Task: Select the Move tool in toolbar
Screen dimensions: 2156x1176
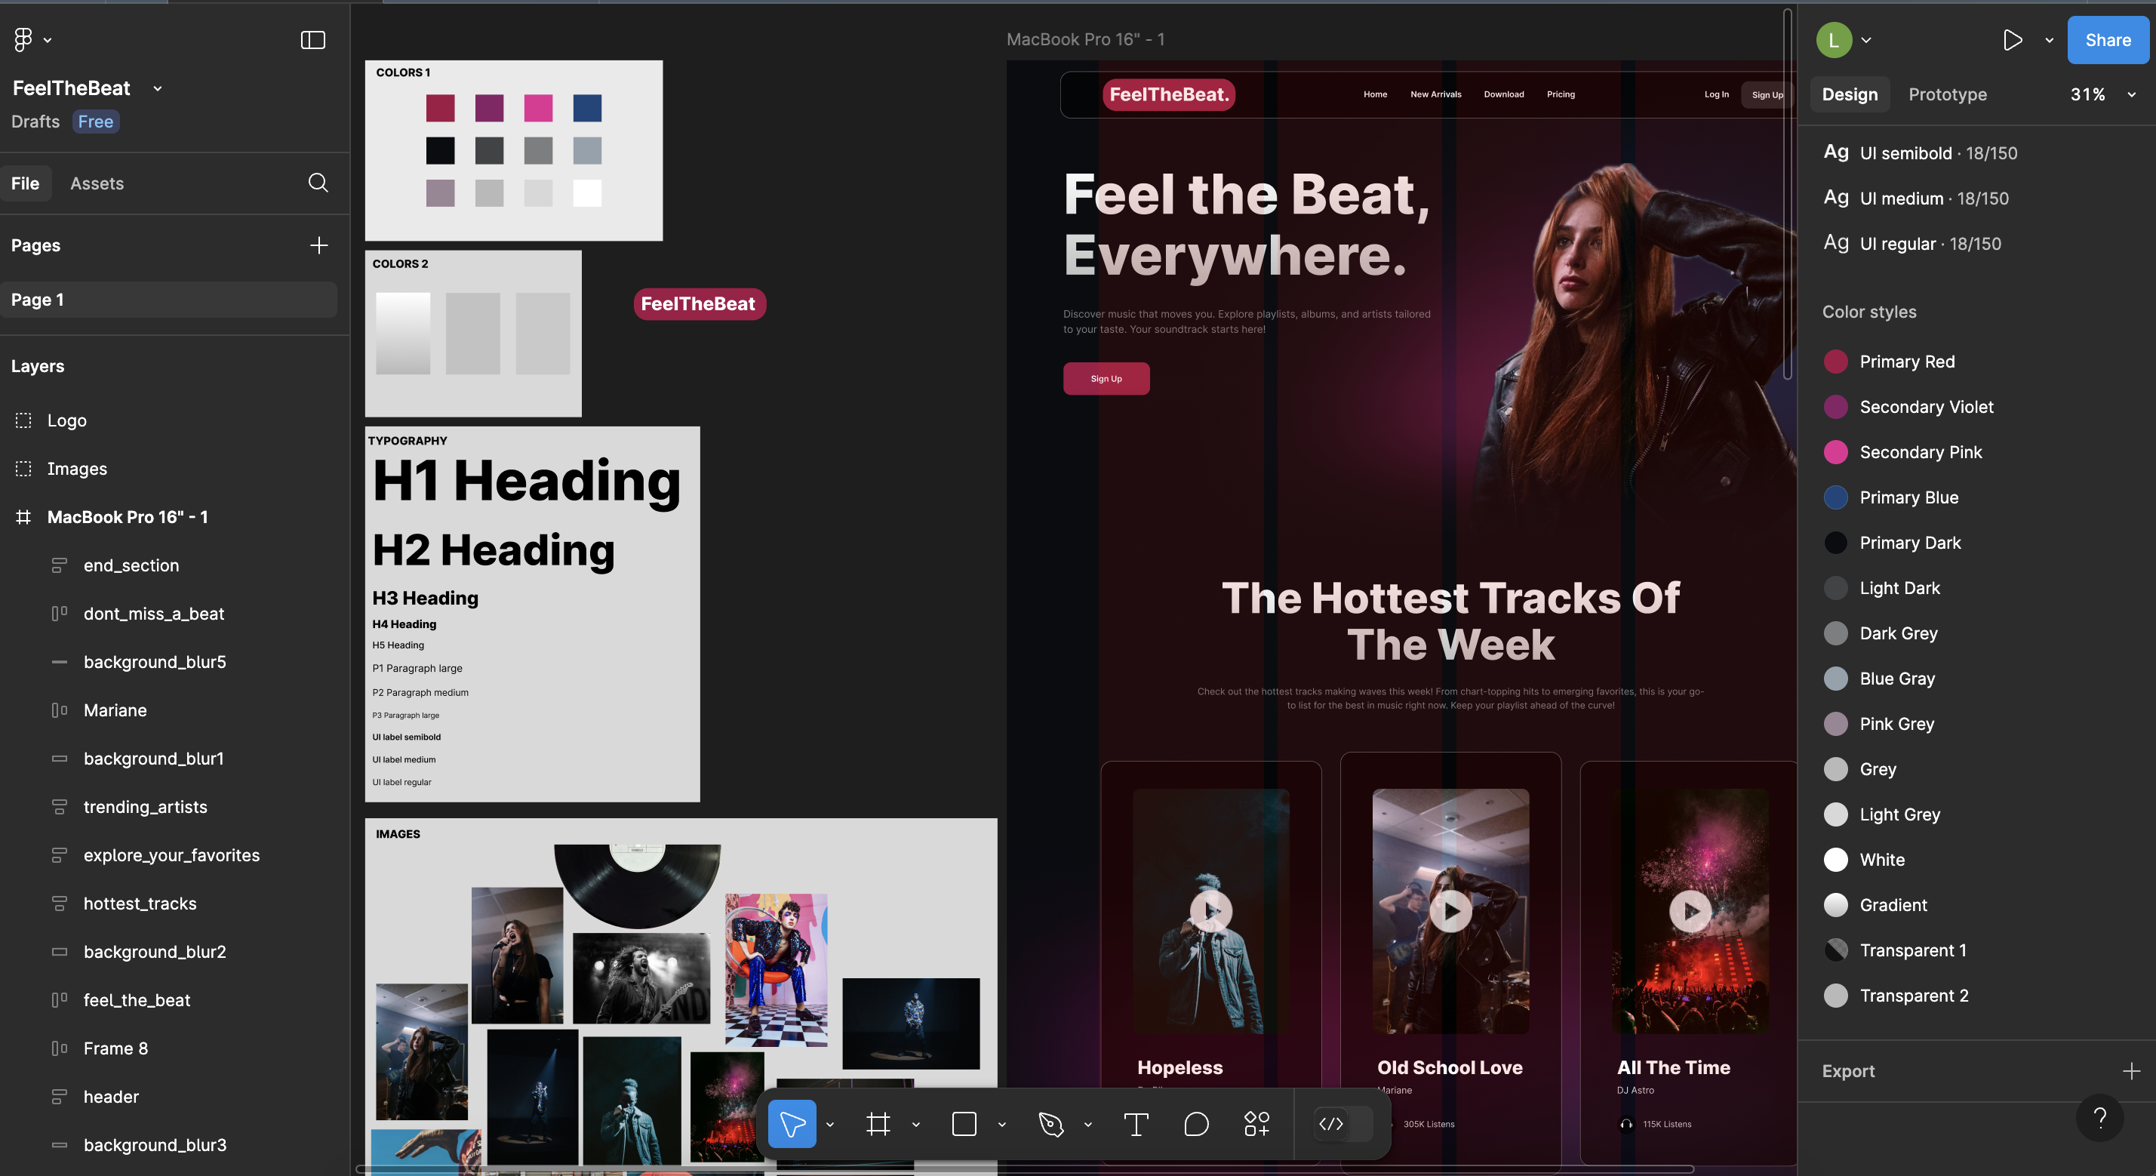Action: (792, 1123)
